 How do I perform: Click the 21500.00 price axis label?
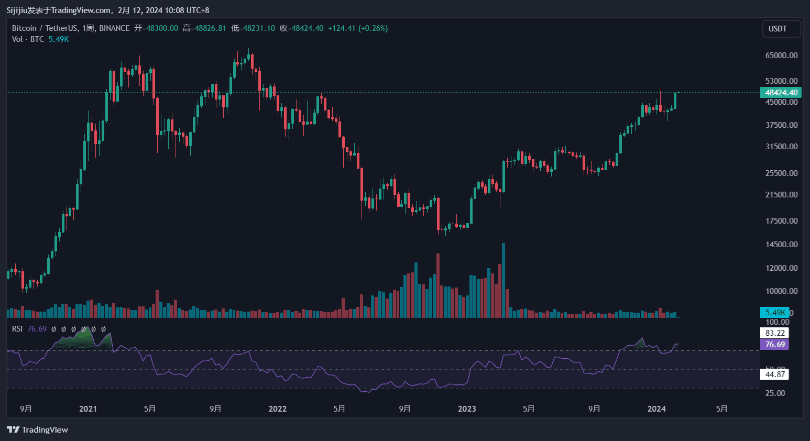[781, 195]
